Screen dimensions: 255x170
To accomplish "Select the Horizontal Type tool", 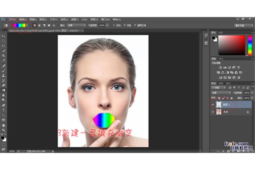I will (3, 110).
